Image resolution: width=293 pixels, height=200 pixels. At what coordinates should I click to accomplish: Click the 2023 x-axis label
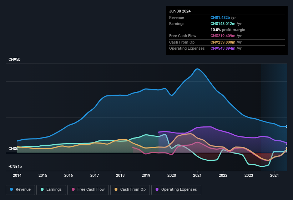click(x=249, y=175)
